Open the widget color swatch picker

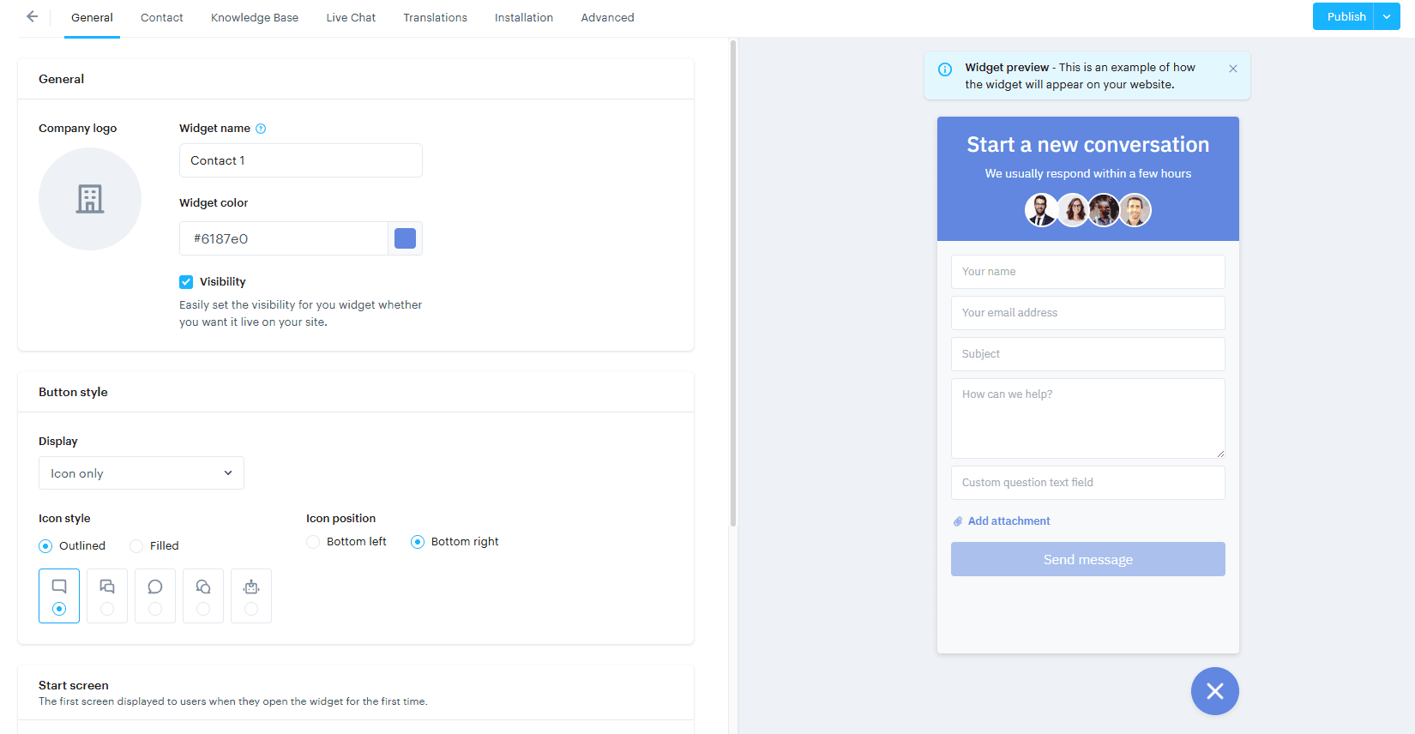(x=405, y=238)
